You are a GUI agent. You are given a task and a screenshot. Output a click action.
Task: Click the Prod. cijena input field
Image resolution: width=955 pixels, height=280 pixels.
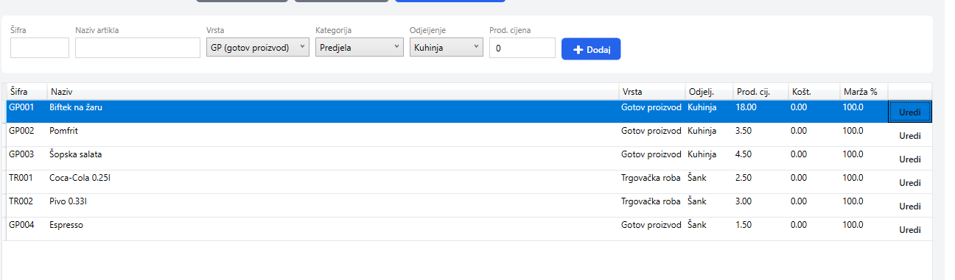(522, 48)
